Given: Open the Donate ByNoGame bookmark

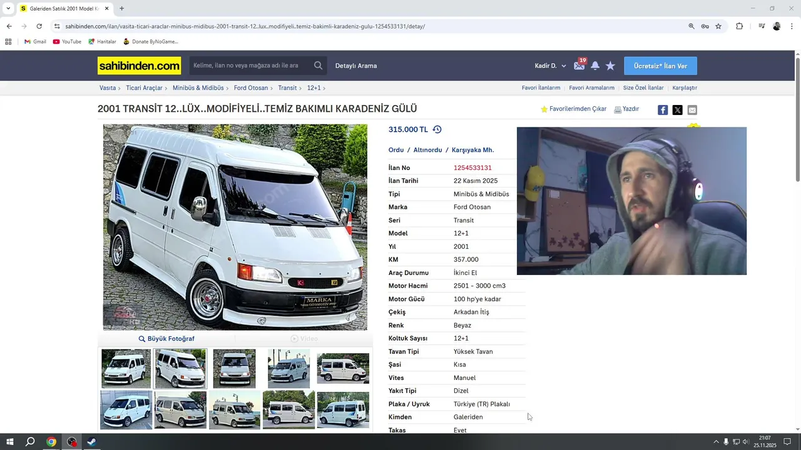Looking at the screenshot, I should click(150, 42).
